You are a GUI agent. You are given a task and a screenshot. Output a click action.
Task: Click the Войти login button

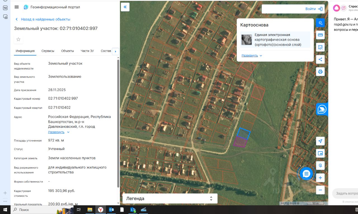(314, 9)
